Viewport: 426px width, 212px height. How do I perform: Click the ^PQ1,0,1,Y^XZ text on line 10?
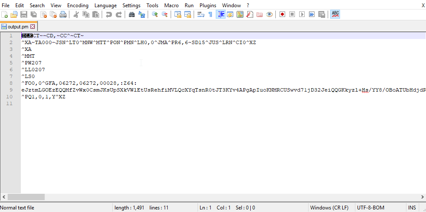click(x=43, y=97)
